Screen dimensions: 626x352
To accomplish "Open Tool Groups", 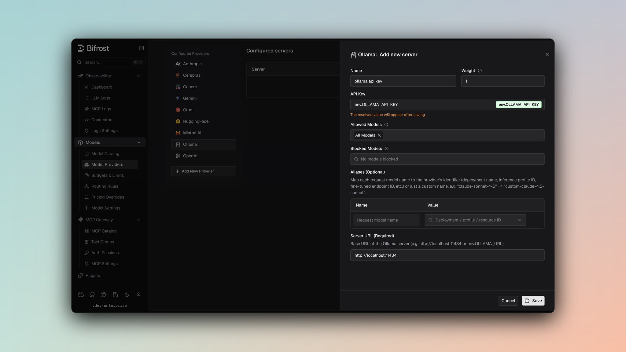I will click(x=110, y=242).
